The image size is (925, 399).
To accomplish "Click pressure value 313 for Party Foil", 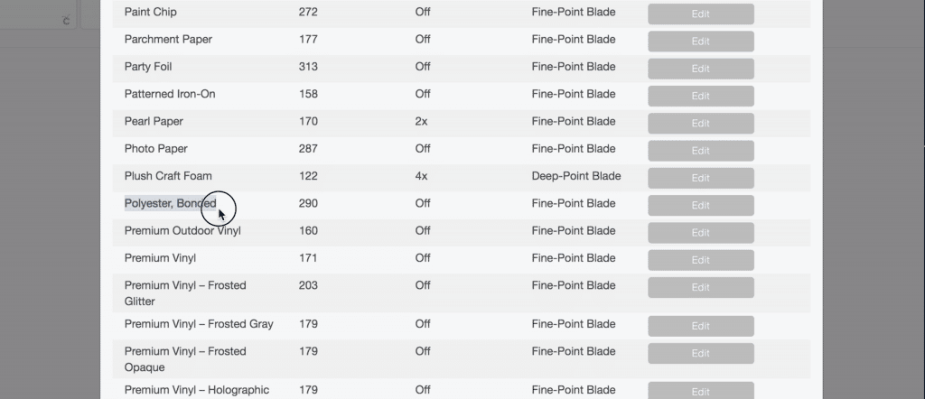I will [x=308, y=67].
